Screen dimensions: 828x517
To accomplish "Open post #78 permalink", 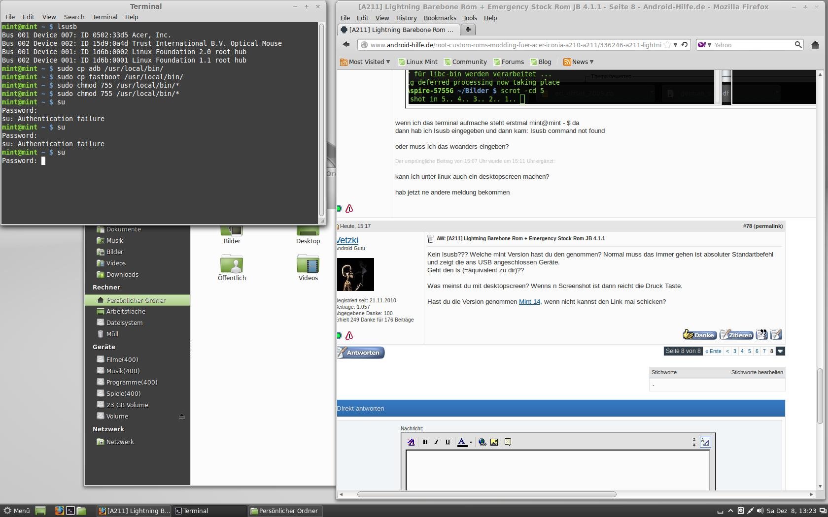I will coord(768,226).
